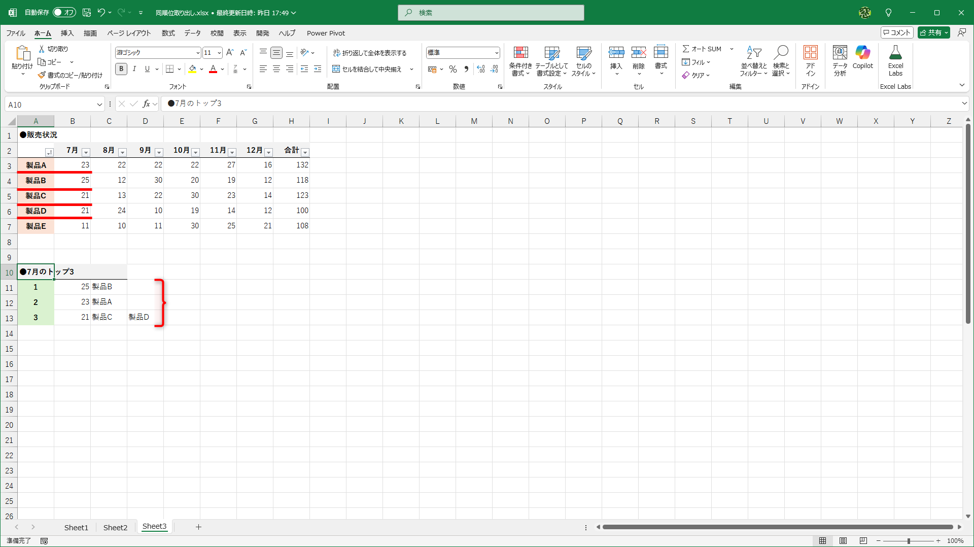
Task: Toggle middle vertical alignment
Action: tap(276, 52)
